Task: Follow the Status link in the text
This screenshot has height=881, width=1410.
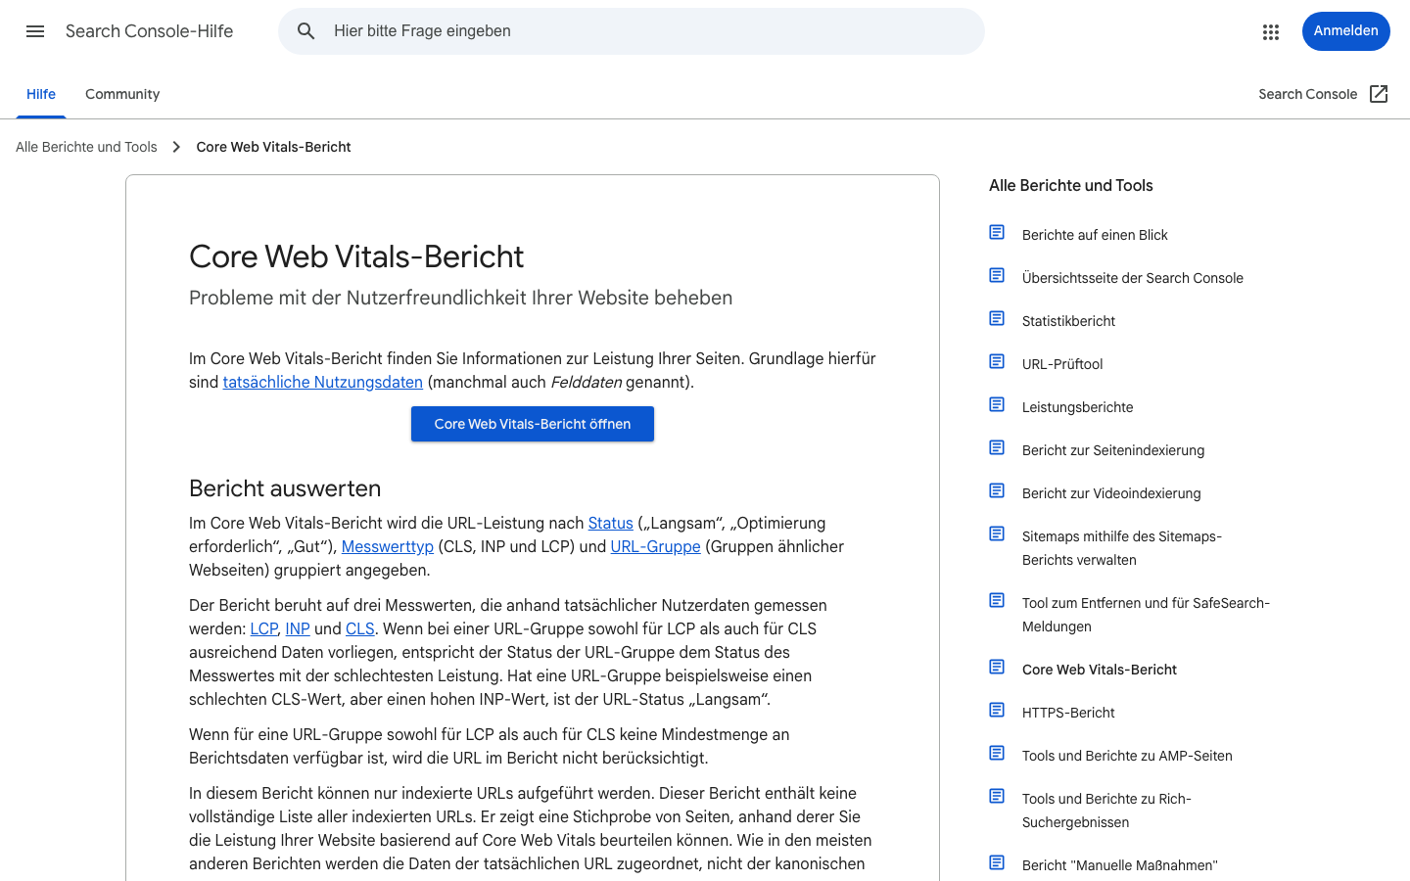Action: pos(611,523)
